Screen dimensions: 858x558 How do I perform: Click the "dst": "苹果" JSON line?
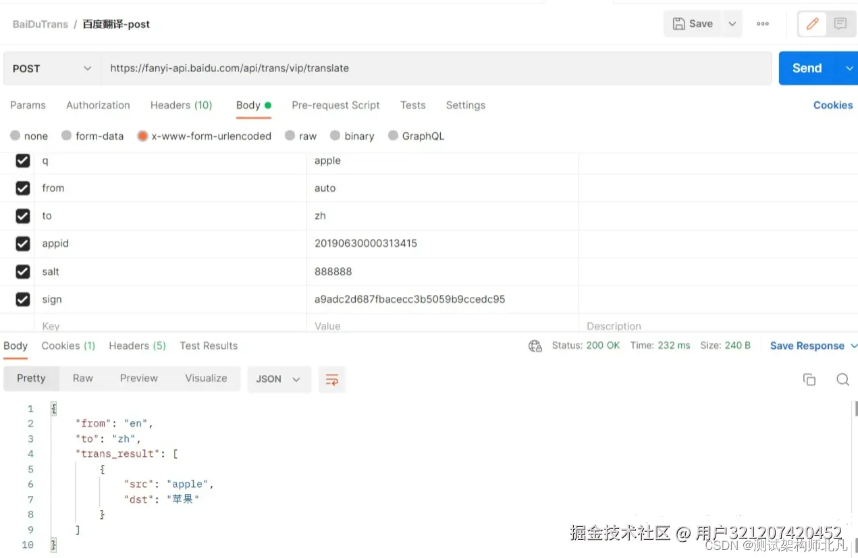click(x=162, y=500)
